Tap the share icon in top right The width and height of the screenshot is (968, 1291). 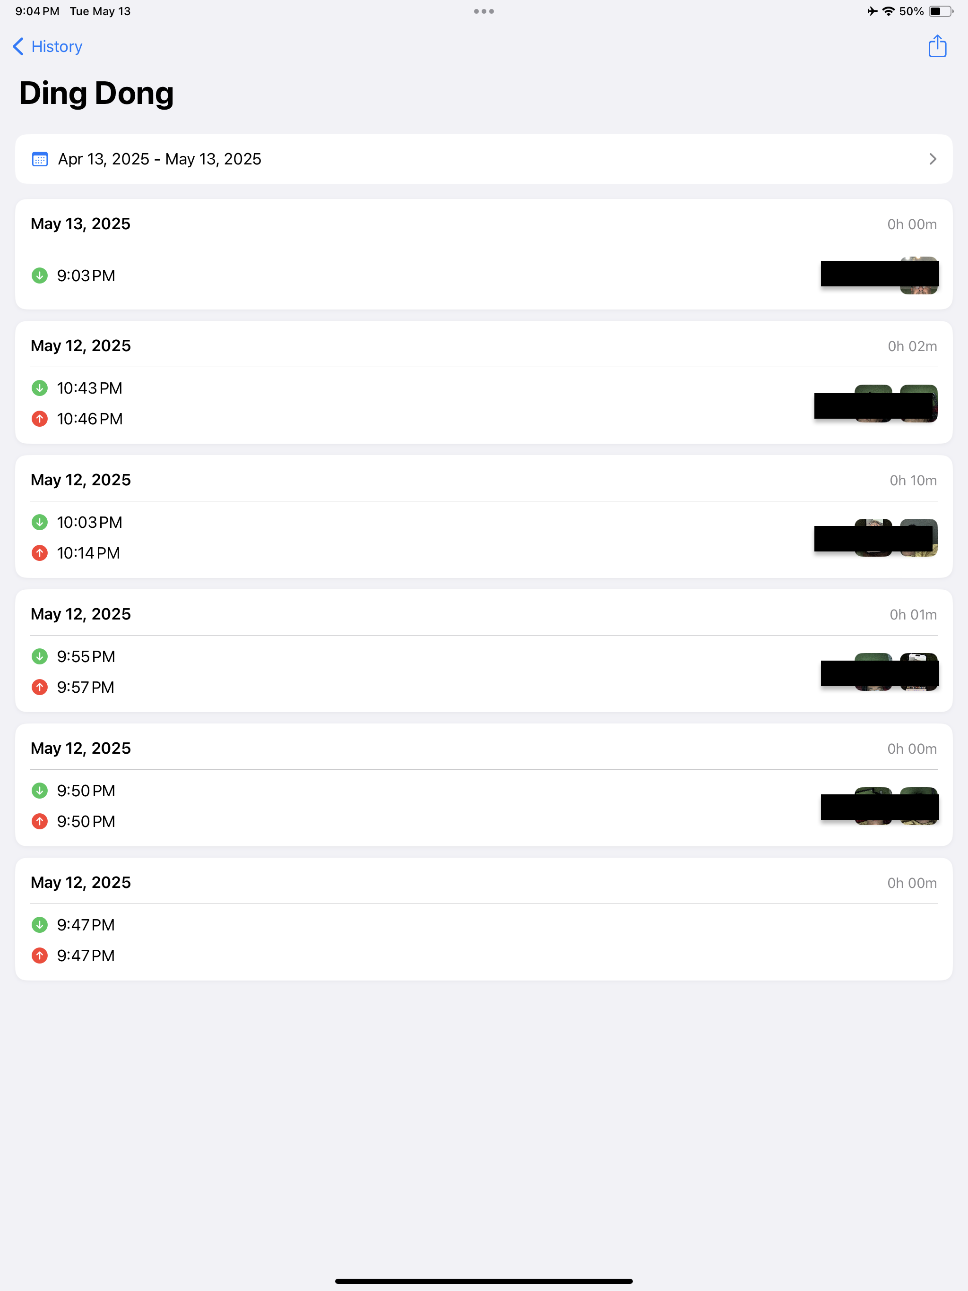point(936,46)
